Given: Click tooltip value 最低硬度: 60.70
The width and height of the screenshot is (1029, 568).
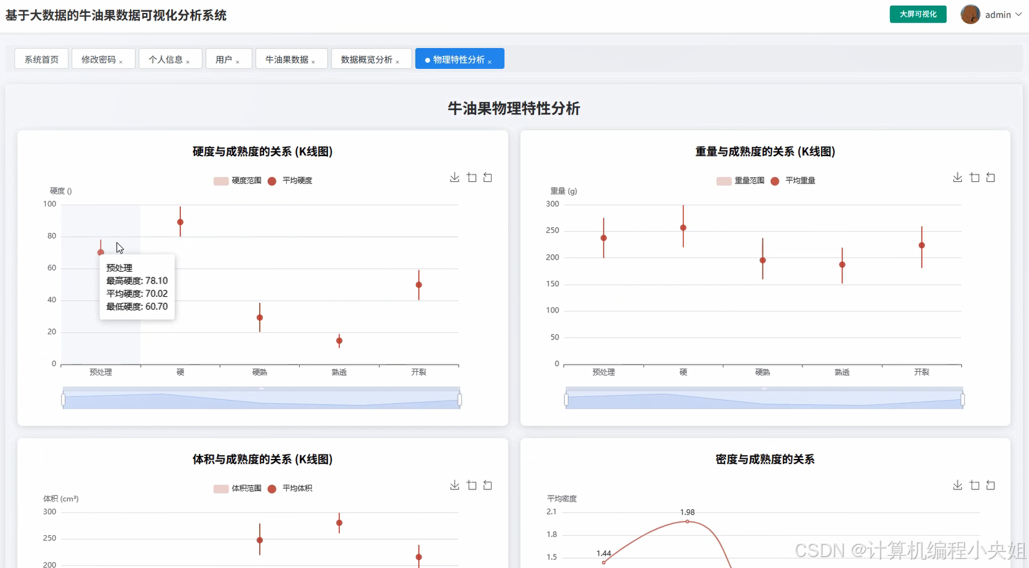Looking at the screenshot, I should click(137, 307).
